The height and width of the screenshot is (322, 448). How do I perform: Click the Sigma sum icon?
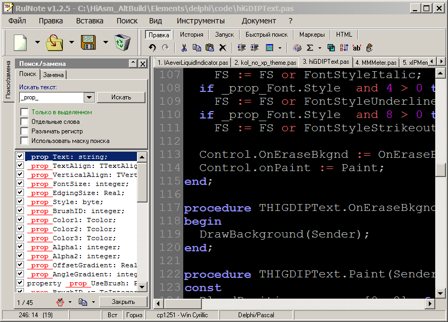click(310, 48)
